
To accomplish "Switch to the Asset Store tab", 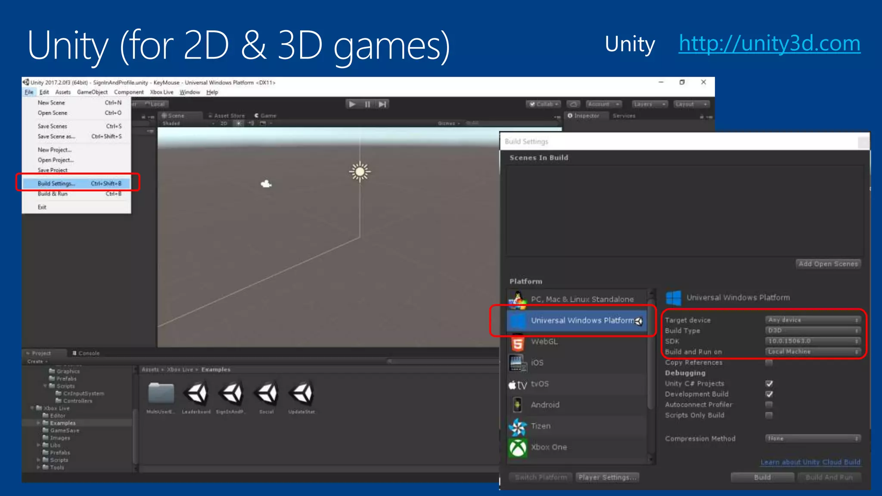I will tap(227, 116).
